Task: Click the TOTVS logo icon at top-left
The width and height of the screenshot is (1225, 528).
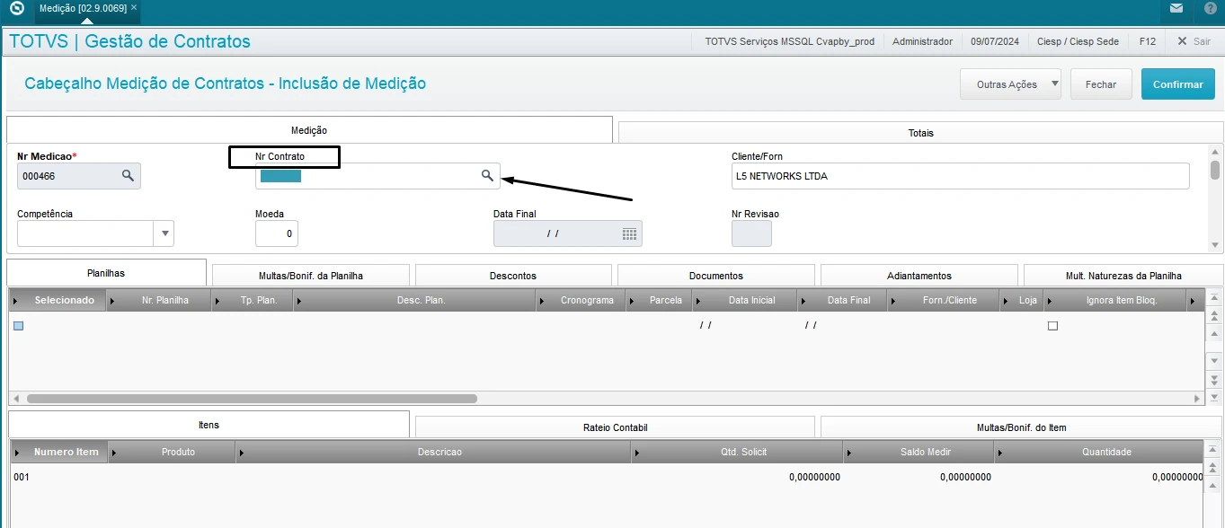Action: (16, 9)
